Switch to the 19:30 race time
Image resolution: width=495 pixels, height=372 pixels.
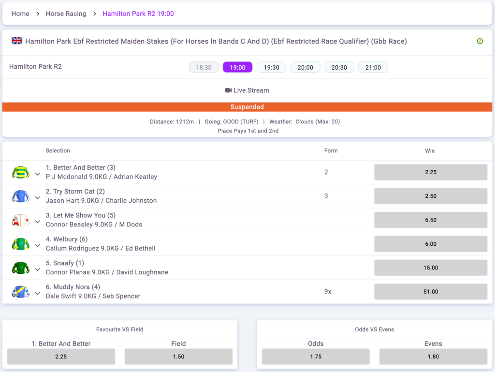coord(271,67)
